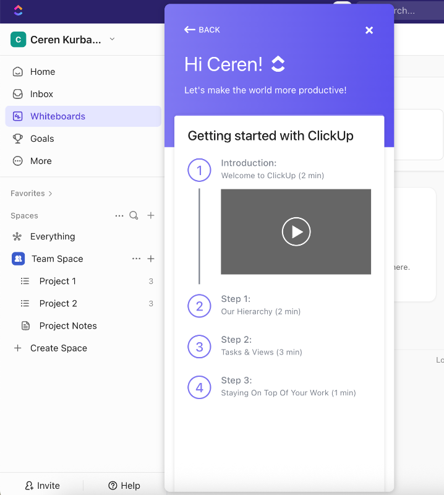This screenshot has width=444, height=495.
Task: Go back using the BACK link
Action: (x=202, y=30)
